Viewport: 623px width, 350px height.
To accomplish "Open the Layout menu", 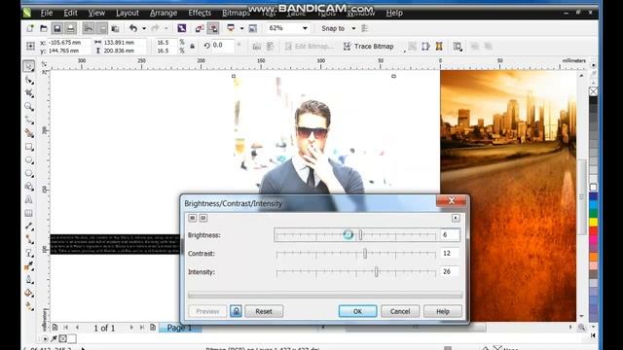I will [128, 13].
